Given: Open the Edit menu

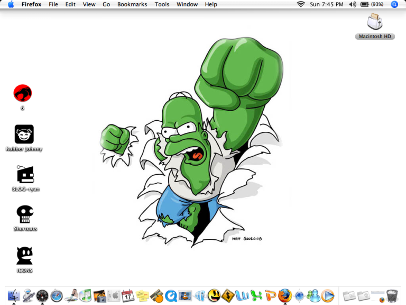Looking at the screenshot, I should coord(70,4).
